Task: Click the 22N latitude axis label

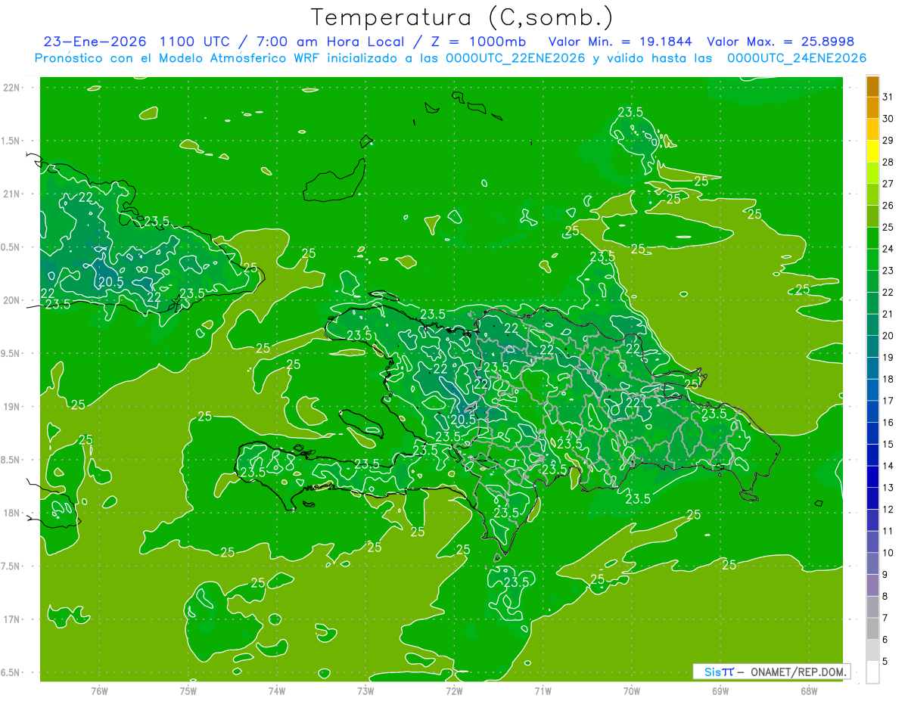Action: click(x=12, y=88)
